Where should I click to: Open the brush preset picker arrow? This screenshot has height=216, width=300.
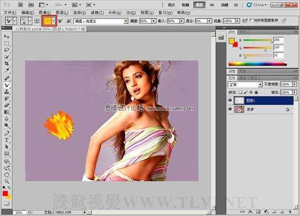click(30, 21)
